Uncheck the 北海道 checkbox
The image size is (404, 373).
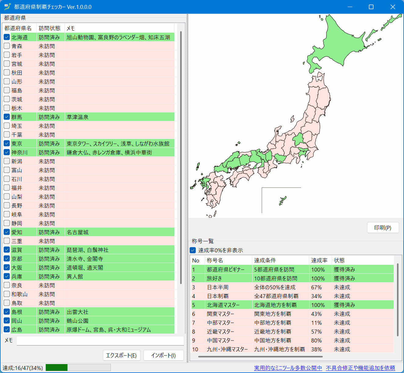(x=7, y=37)
